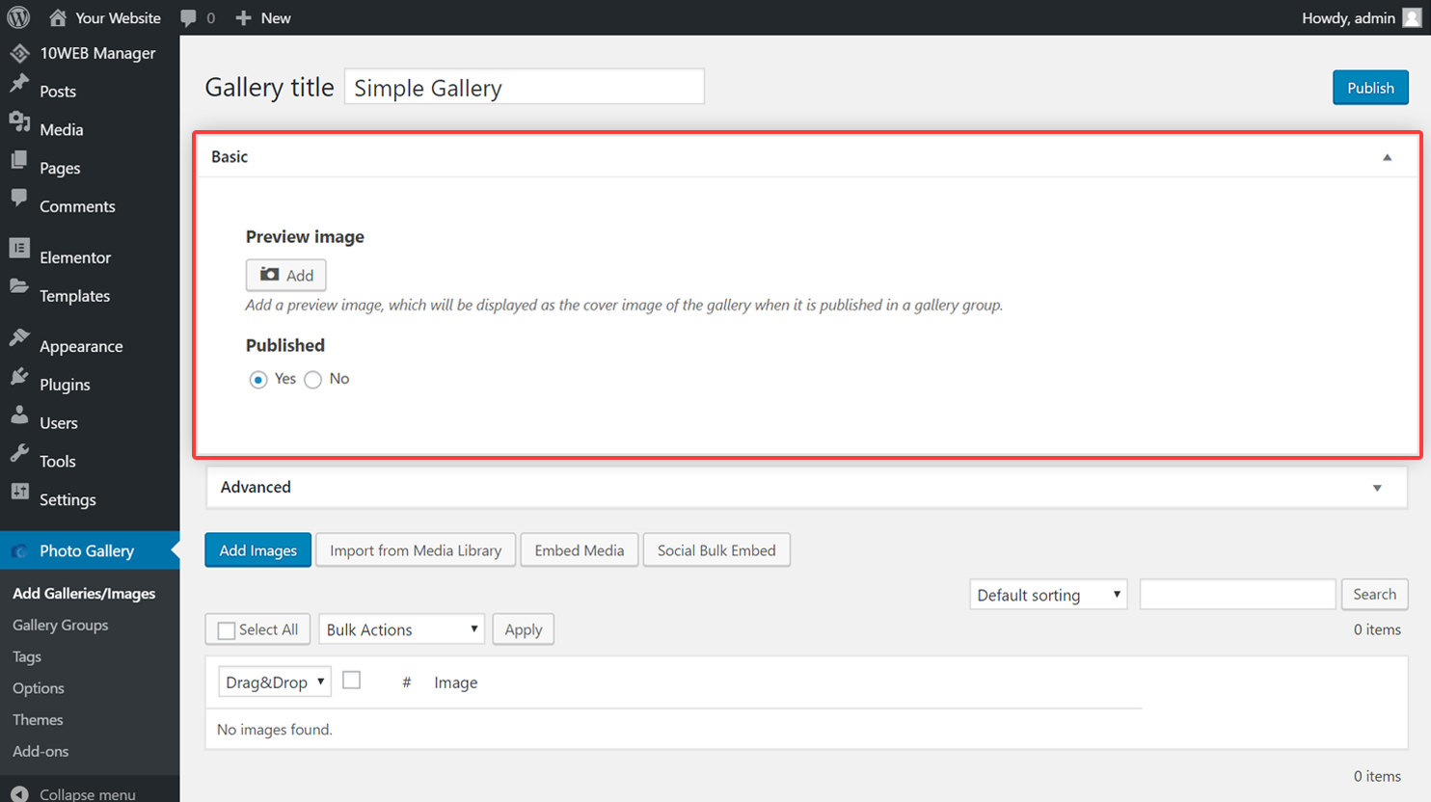Viewport: 1431px width, 802px height.
Task: Click the Settings sliders icon
Action: 19,492
